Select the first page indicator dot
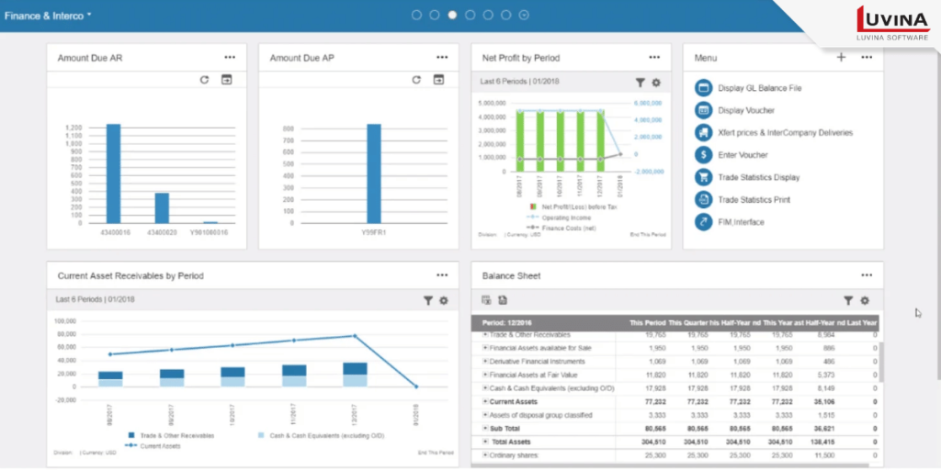The image size is (941, 470). point(416,15)
